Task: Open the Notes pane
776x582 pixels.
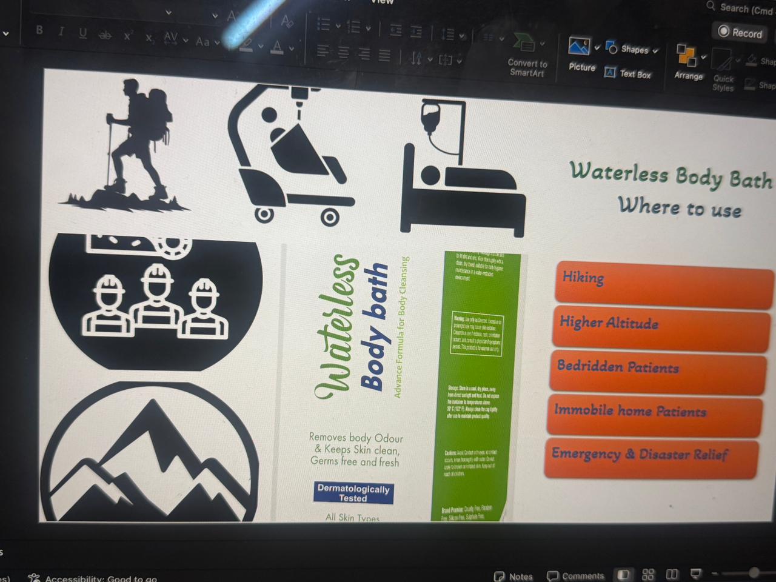Action: 514,576
